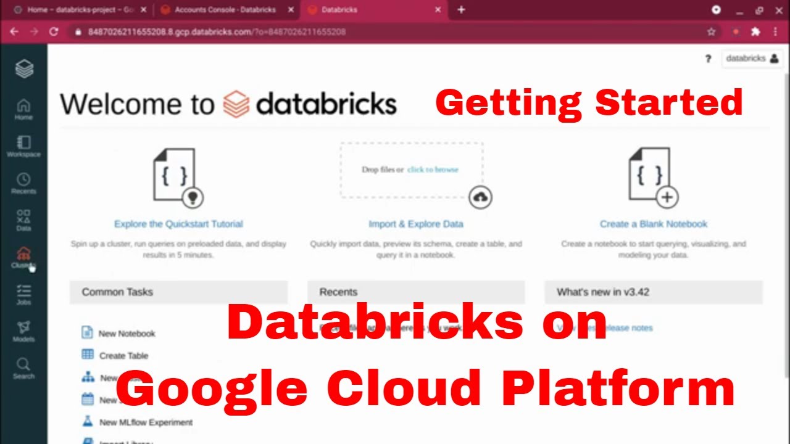790x444 pixels.
Task: Select the active Databricks browser tab
Action: pos(373,10)
